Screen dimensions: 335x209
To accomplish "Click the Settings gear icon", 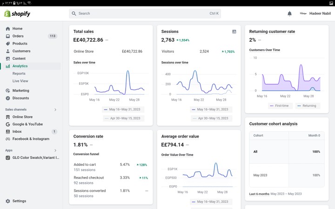I will click(8, 201).
